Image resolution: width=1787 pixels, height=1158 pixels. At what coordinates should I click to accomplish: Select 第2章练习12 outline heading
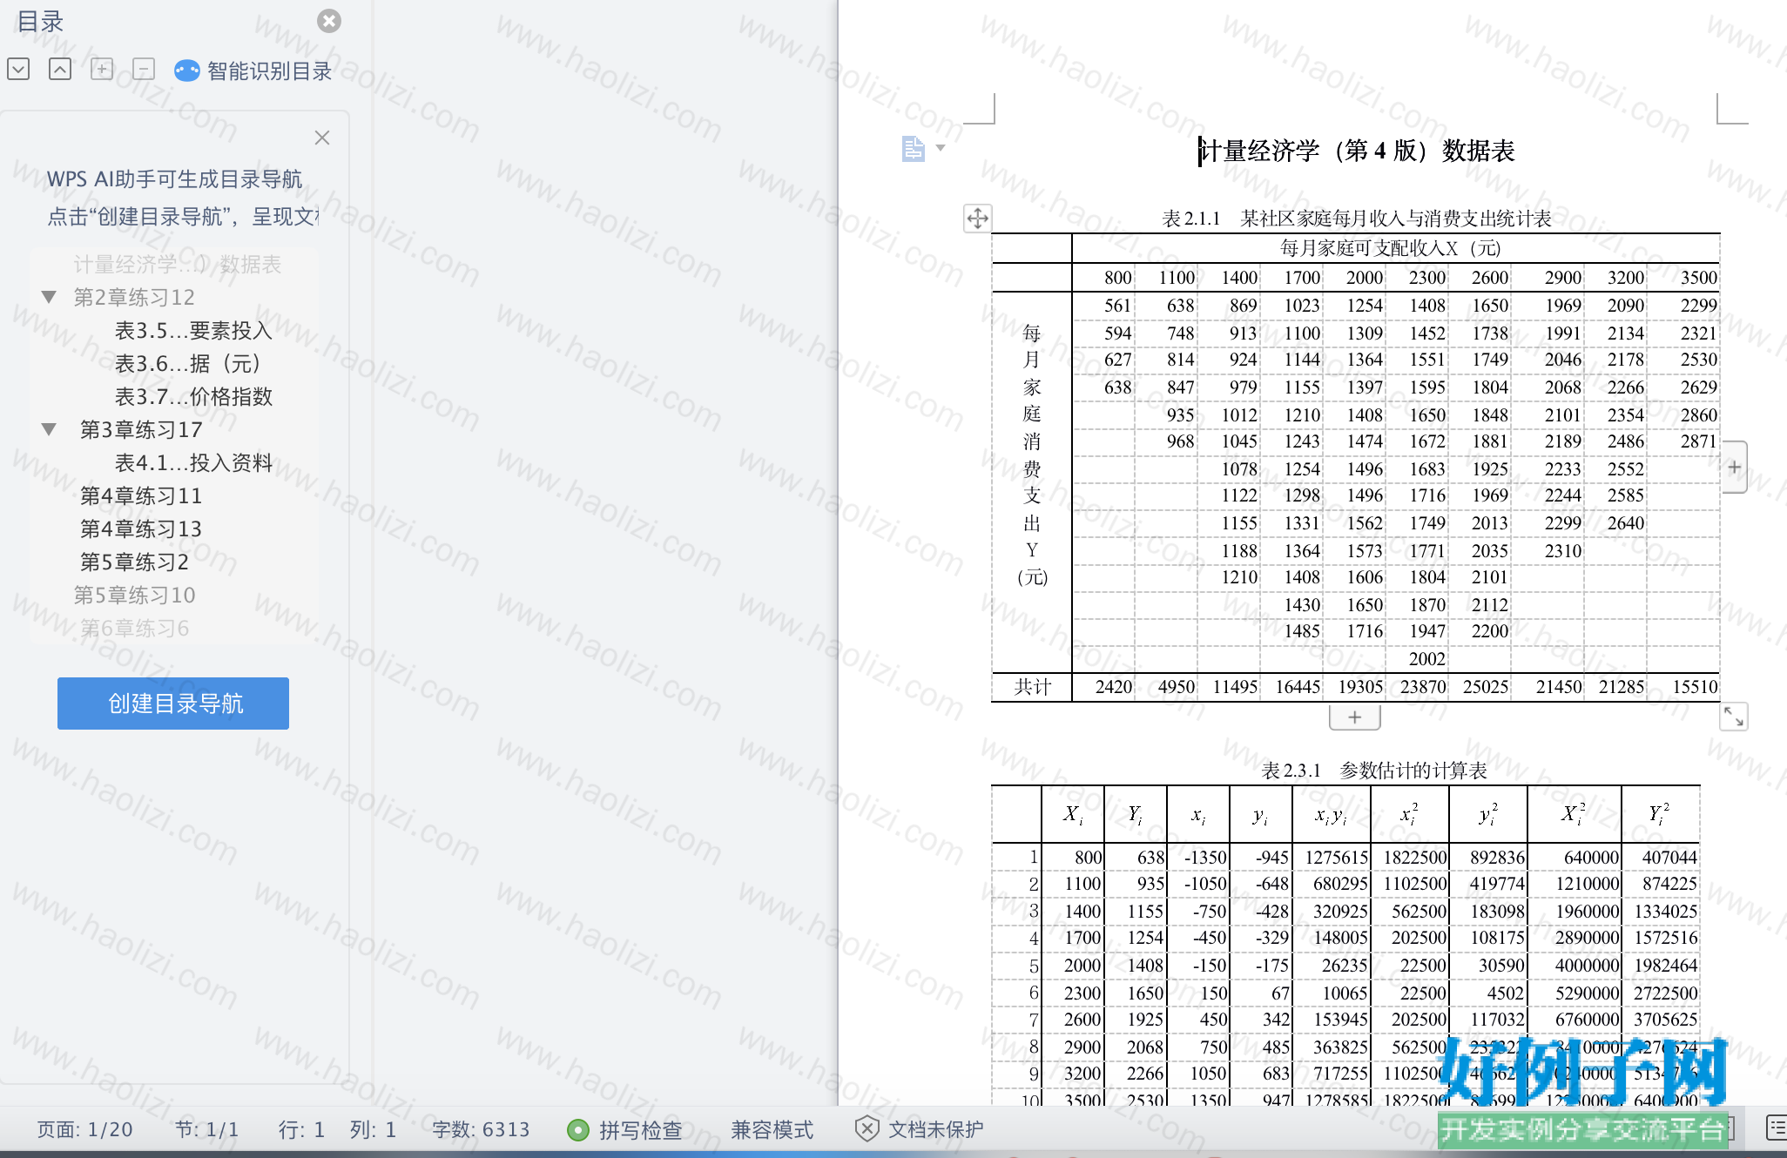tap(134, 298)
